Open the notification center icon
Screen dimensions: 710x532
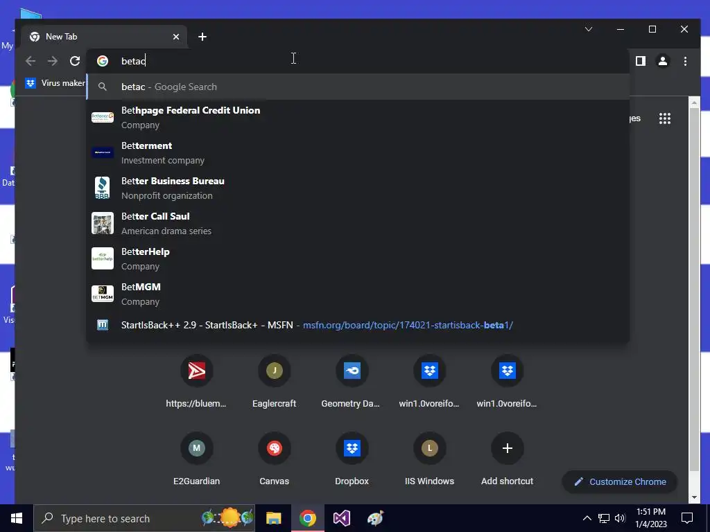[x=687, y=518]
